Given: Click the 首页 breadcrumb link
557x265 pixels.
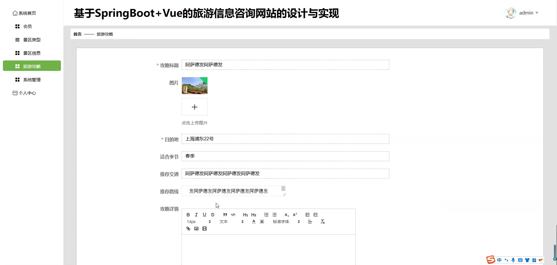Looking at the screenshot, I should pyautogui.click(x=77, y=34).
